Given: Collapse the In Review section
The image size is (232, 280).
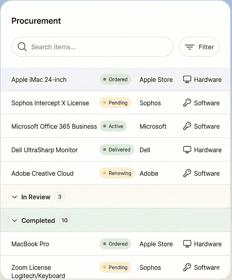Looking at the screenshot, I should pos(14,197).
